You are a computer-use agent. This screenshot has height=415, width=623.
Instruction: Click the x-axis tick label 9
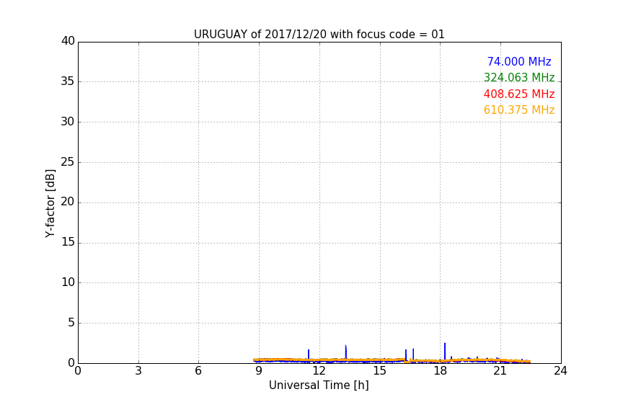pos(259,371)
